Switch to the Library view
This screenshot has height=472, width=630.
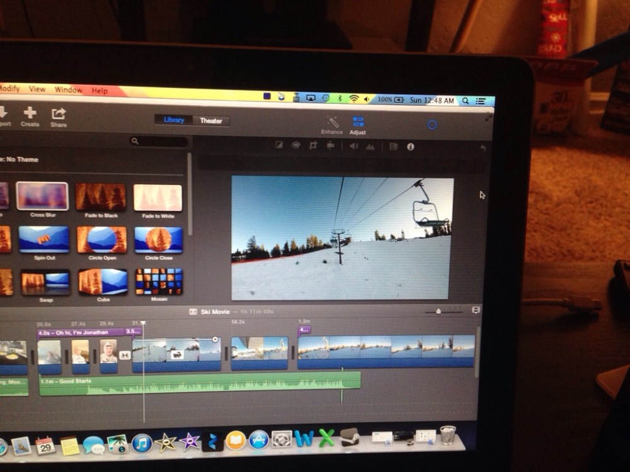(x=174, y=120)
